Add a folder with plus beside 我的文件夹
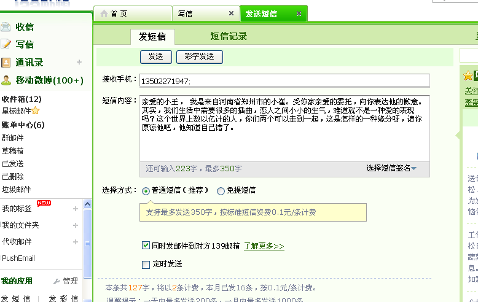This screenshot has height=302, width=478. tap(76, 225)
